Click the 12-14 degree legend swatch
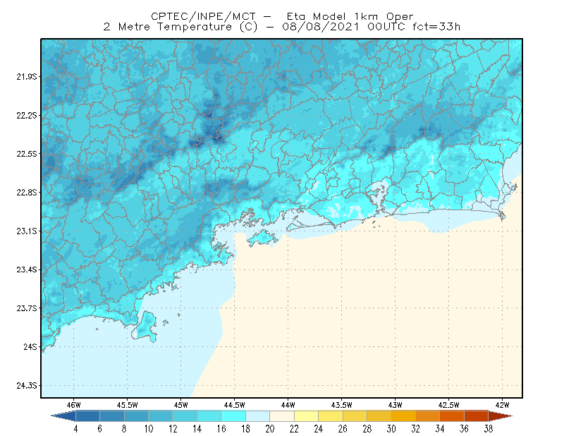Screen dimensions: 564x436 (185, 416)
